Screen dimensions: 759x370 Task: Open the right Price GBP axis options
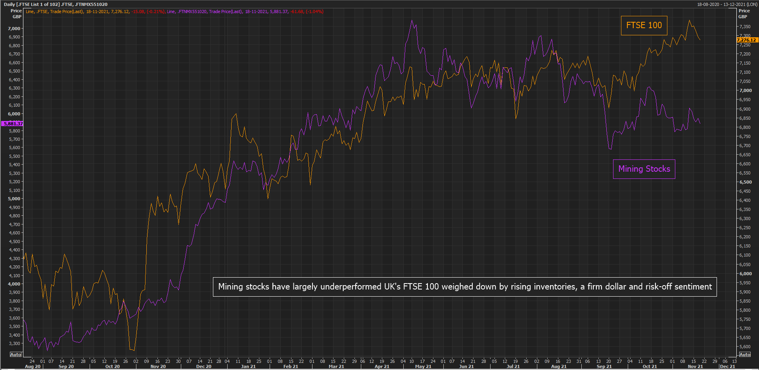pyautogui.click(x=744, y=13)
